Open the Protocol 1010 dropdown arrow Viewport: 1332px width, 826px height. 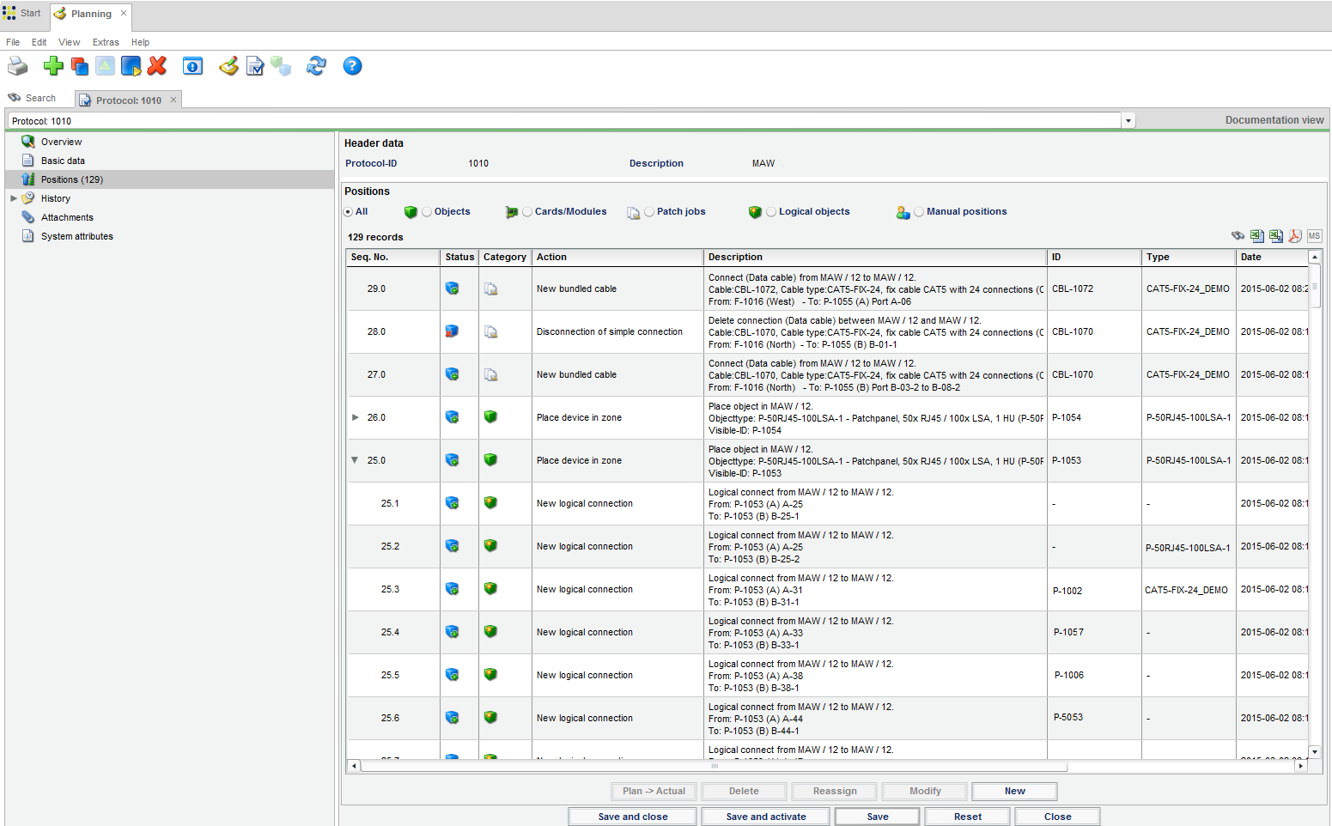pos(1128,121)
